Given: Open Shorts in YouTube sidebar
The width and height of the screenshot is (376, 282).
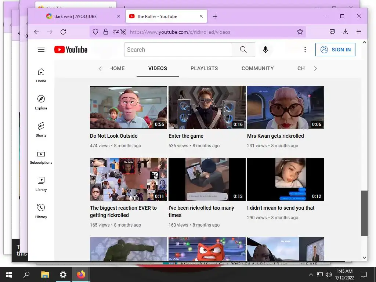Looking at the screenshot, I should click(x=41, y=130).
